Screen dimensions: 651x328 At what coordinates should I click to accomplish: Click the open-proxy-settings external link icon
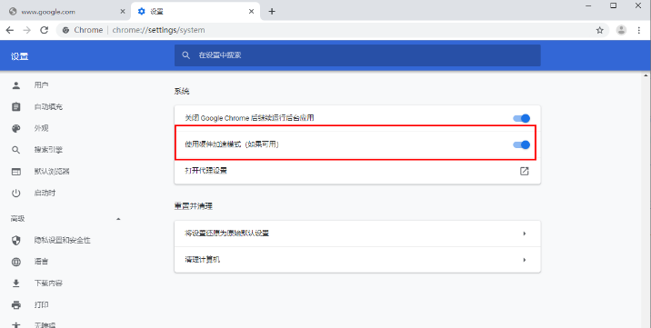pyautogui.click(x=525, y=171)
